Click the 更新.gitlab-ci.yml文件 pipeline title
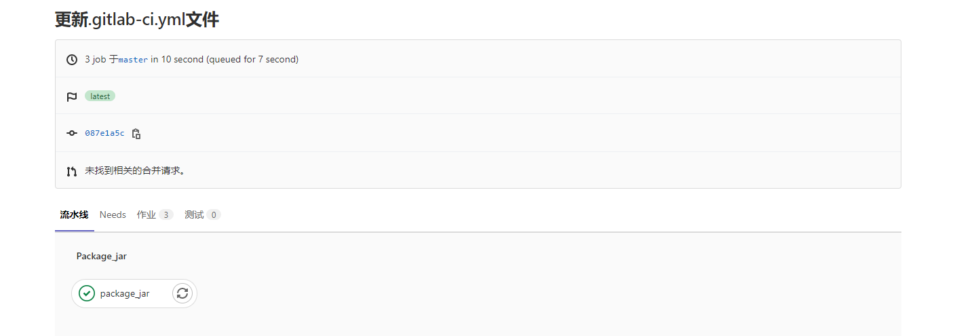The image size is (974, 336). click(x=136, y=20)
